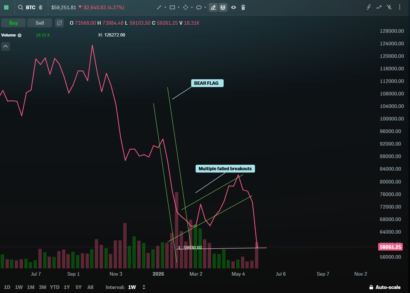Click the compare-symbol line-plus icon
The width and height of the screenshot is (410, 293).
(379, 7)
